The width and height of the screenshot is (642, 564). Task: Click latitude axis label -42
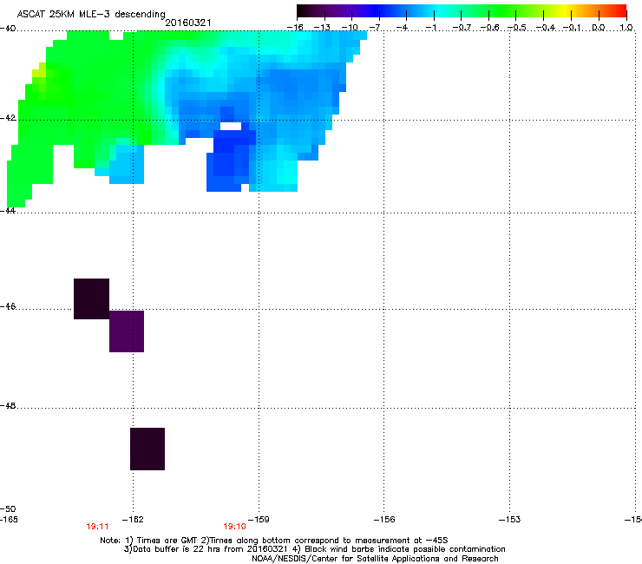(8, 118)
